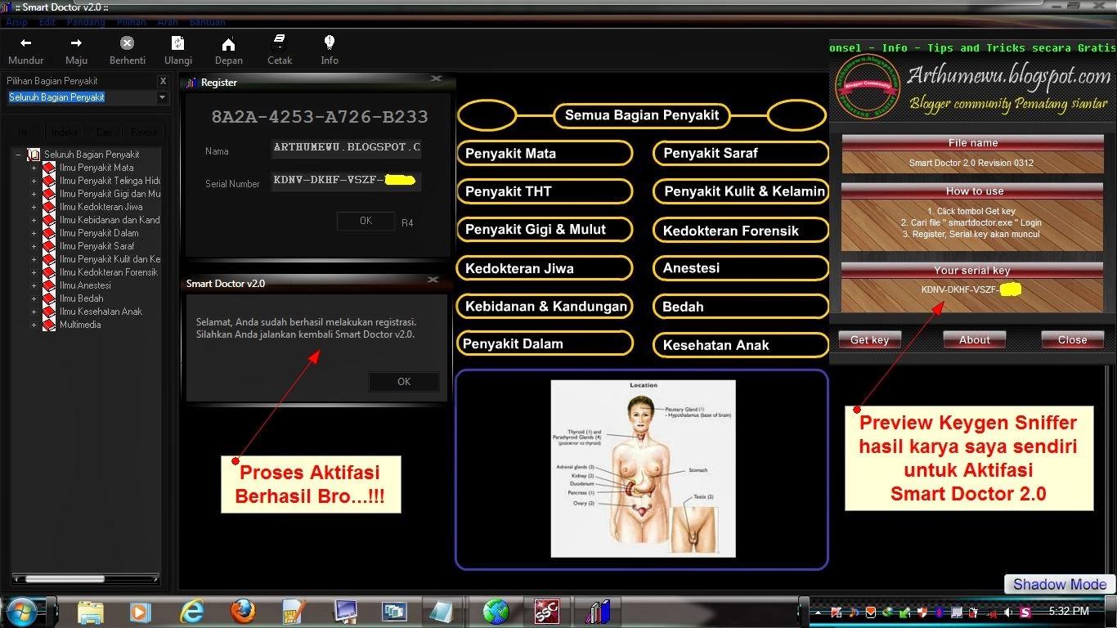
Task: Switch to the Indeks tab
Action: click(x=65, y=132)
